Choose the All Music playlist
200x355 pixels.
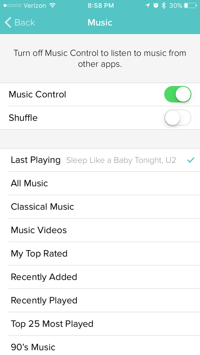pos(100,183)
